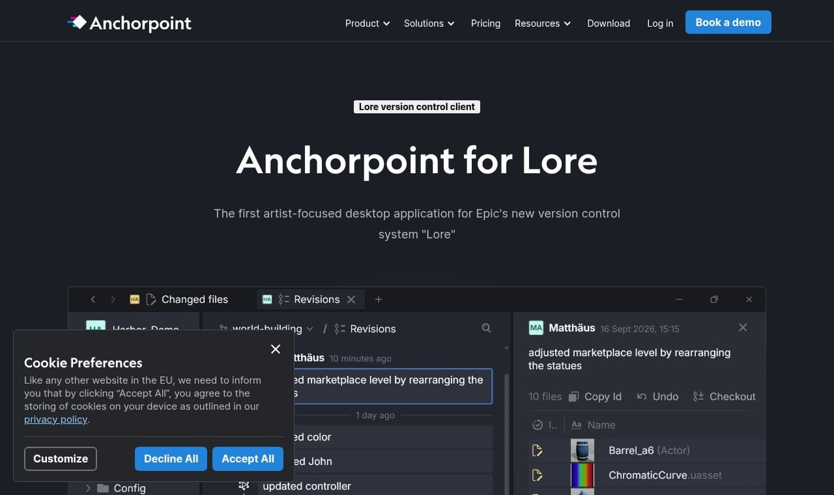Expand the Config folder
This screenshot has width=834, height=495.
[x=88, y=488]
